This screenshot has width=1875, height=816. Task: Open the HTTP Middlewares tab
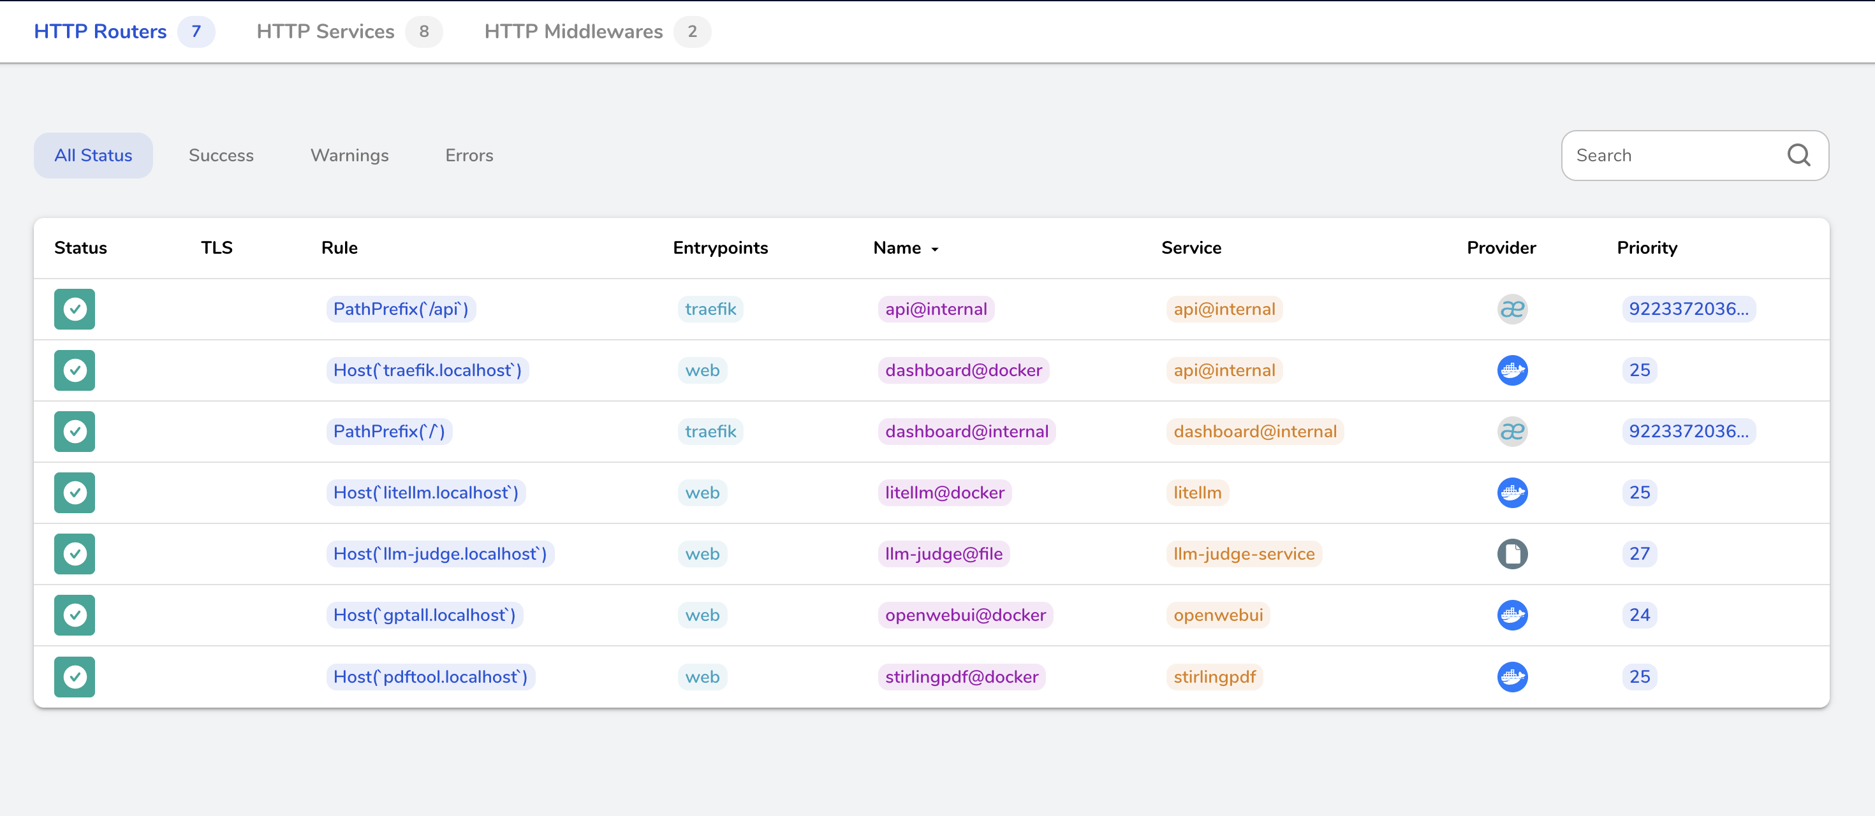pyautogui.click(x=573, y=31)
